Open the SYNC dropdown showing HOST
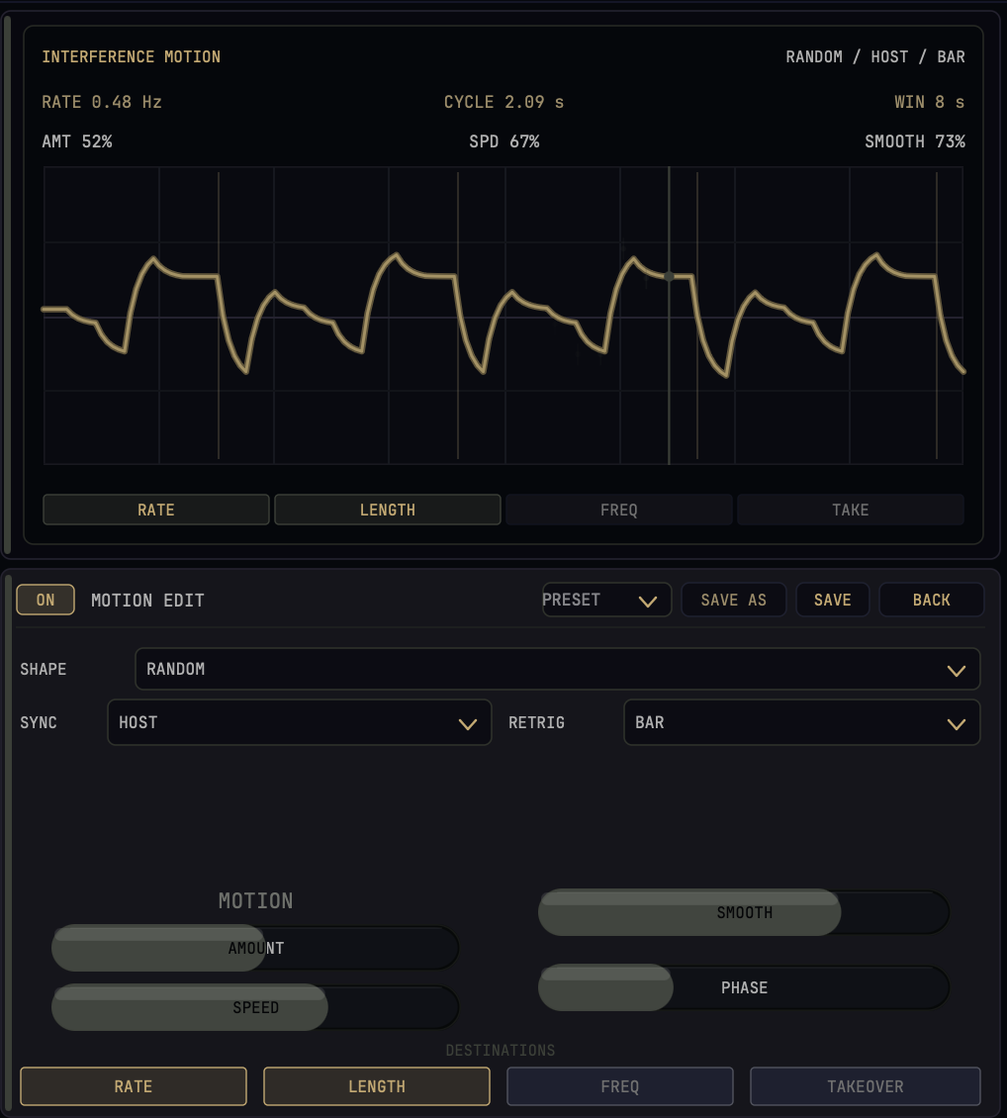Screen dimensions: 1007x1118 300,722
